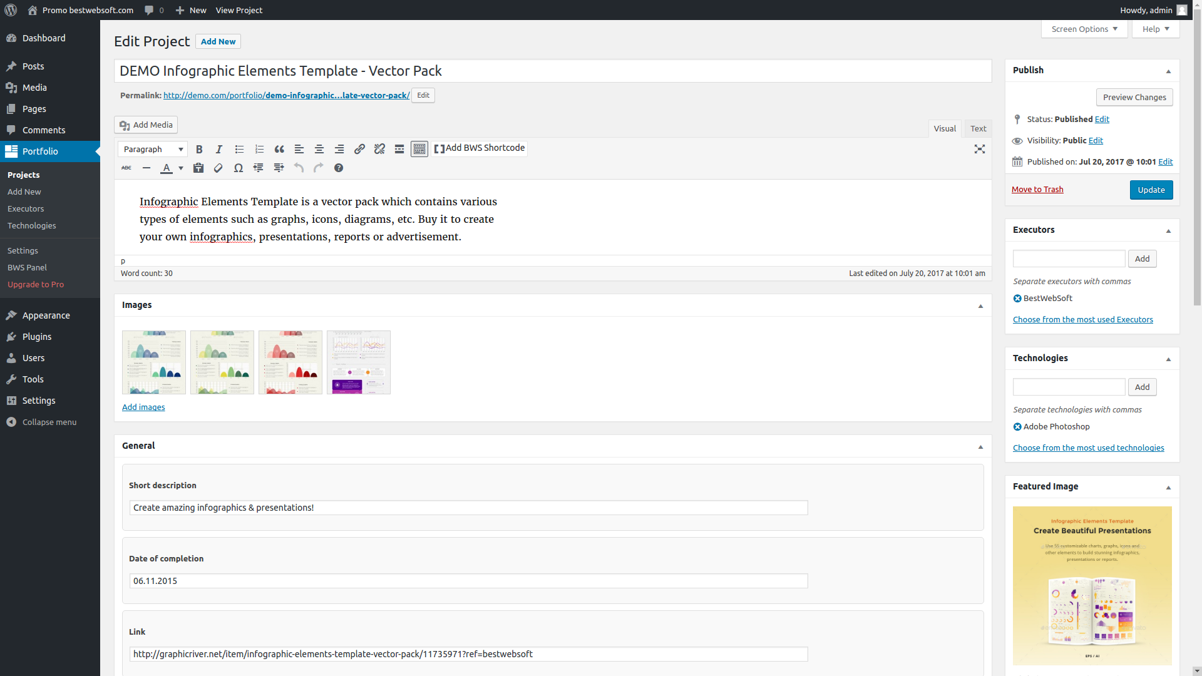The image size is (1202, 676).
Task: Open distraction-free writing mode
Action: click(x=980, y=149)
